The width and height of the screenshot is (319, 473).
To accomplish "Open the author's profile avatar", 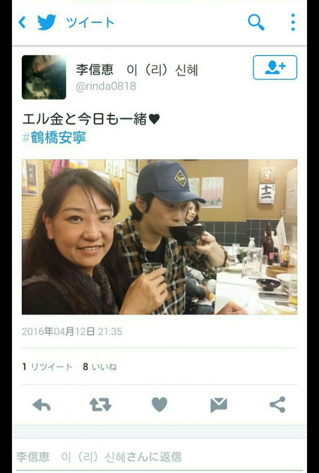I will coord(44,77).
